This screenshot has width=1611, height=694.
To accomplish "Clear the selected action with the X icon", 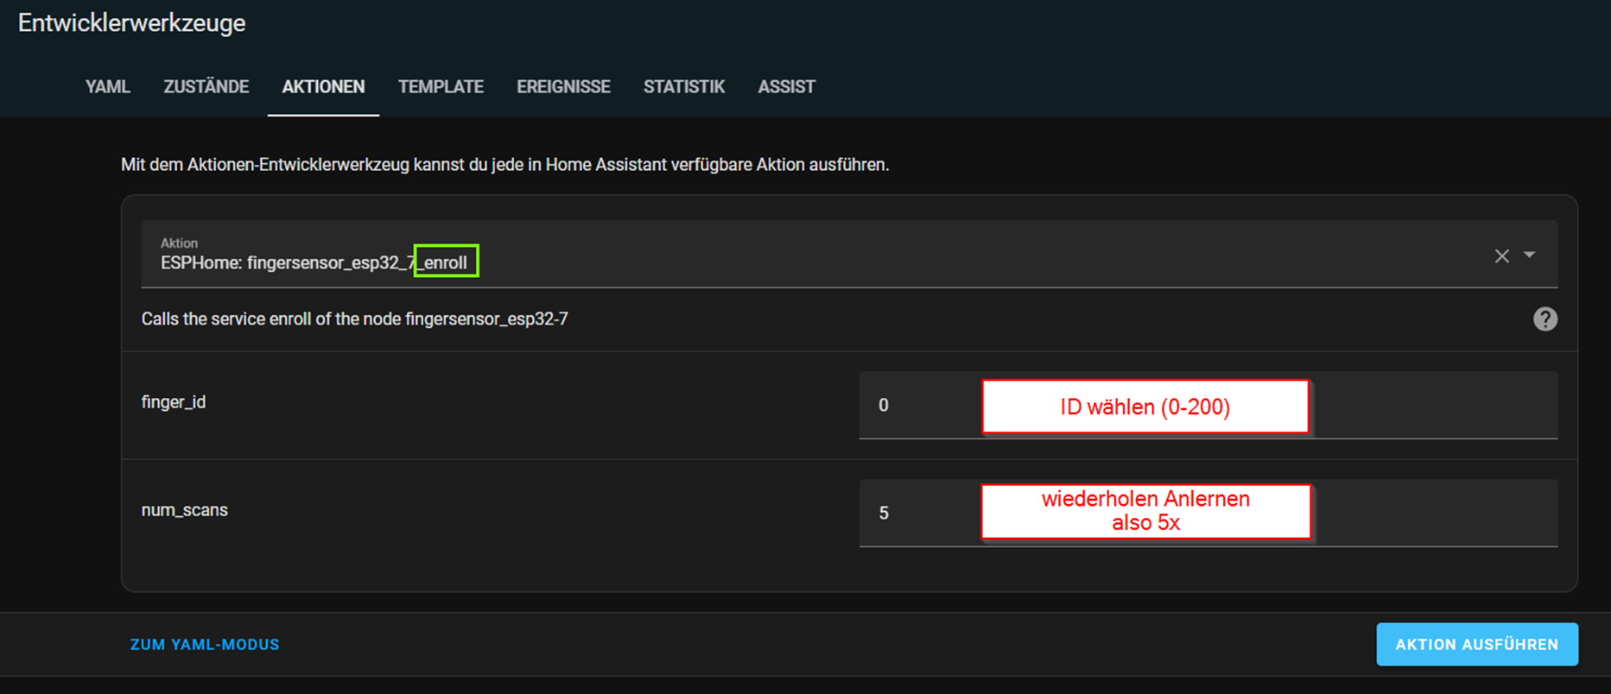I will pos(1501,256).
